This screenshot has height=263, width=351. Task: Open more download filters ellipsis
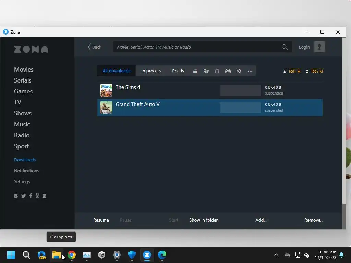tap(250, 71)
